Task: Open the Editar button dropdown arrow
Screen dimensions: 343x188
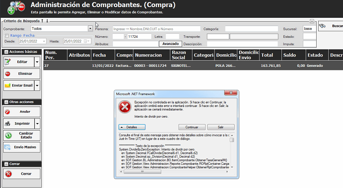Action: [x=37, y=62]
